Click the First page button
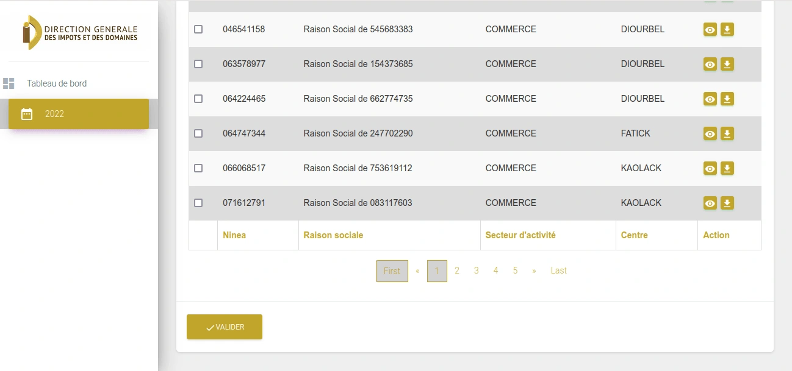This screenshot has width=792, height=371. (x=392, y=271)
